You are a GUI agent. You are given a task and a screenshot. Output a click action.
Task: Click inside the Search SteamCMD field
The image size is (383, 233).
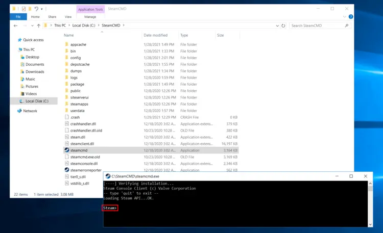[317, 25]
